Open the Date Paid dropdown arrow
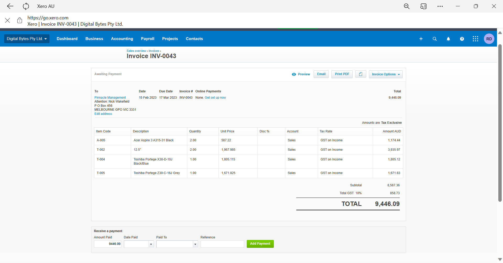 (x=151, y=244)
